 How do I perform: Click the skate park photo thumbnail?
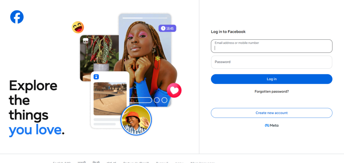point(110,99)
